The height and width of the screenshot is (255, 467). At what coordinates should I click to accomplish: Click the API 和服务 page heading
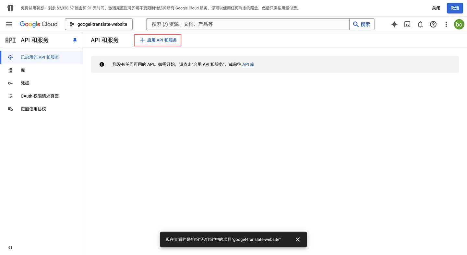pyautogui.click(x=105, y=40)
